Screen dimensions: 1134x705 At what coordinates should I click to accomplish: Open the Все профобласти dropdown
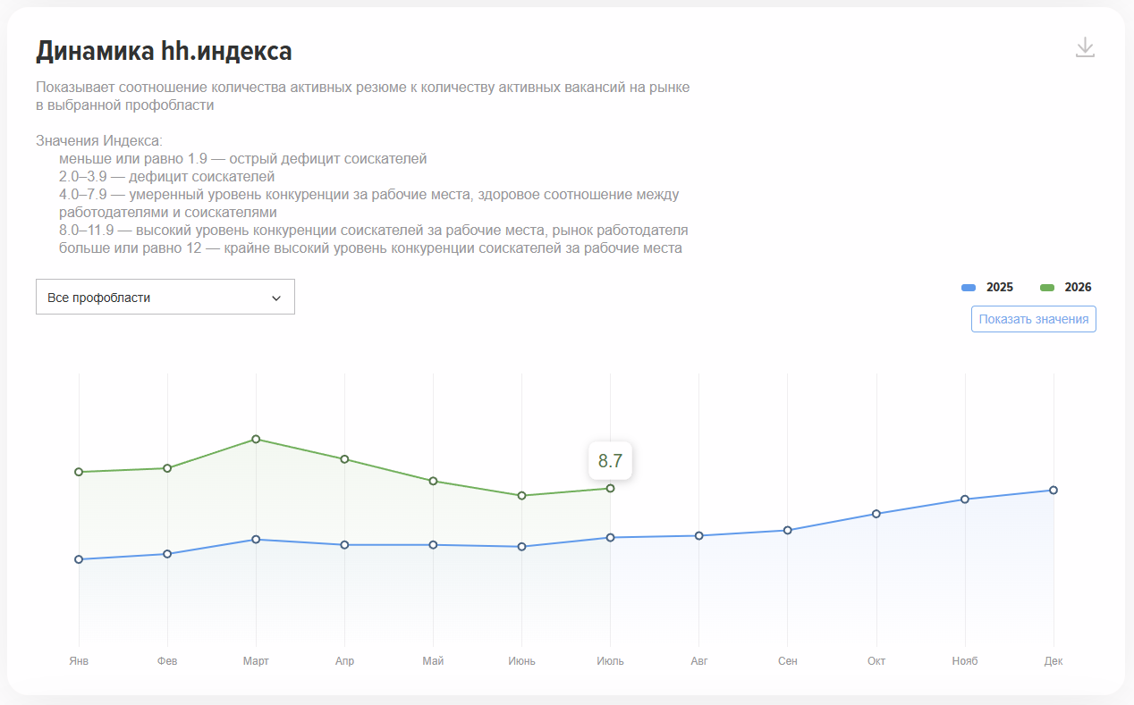pyautogui.click(x=165, y=297)
